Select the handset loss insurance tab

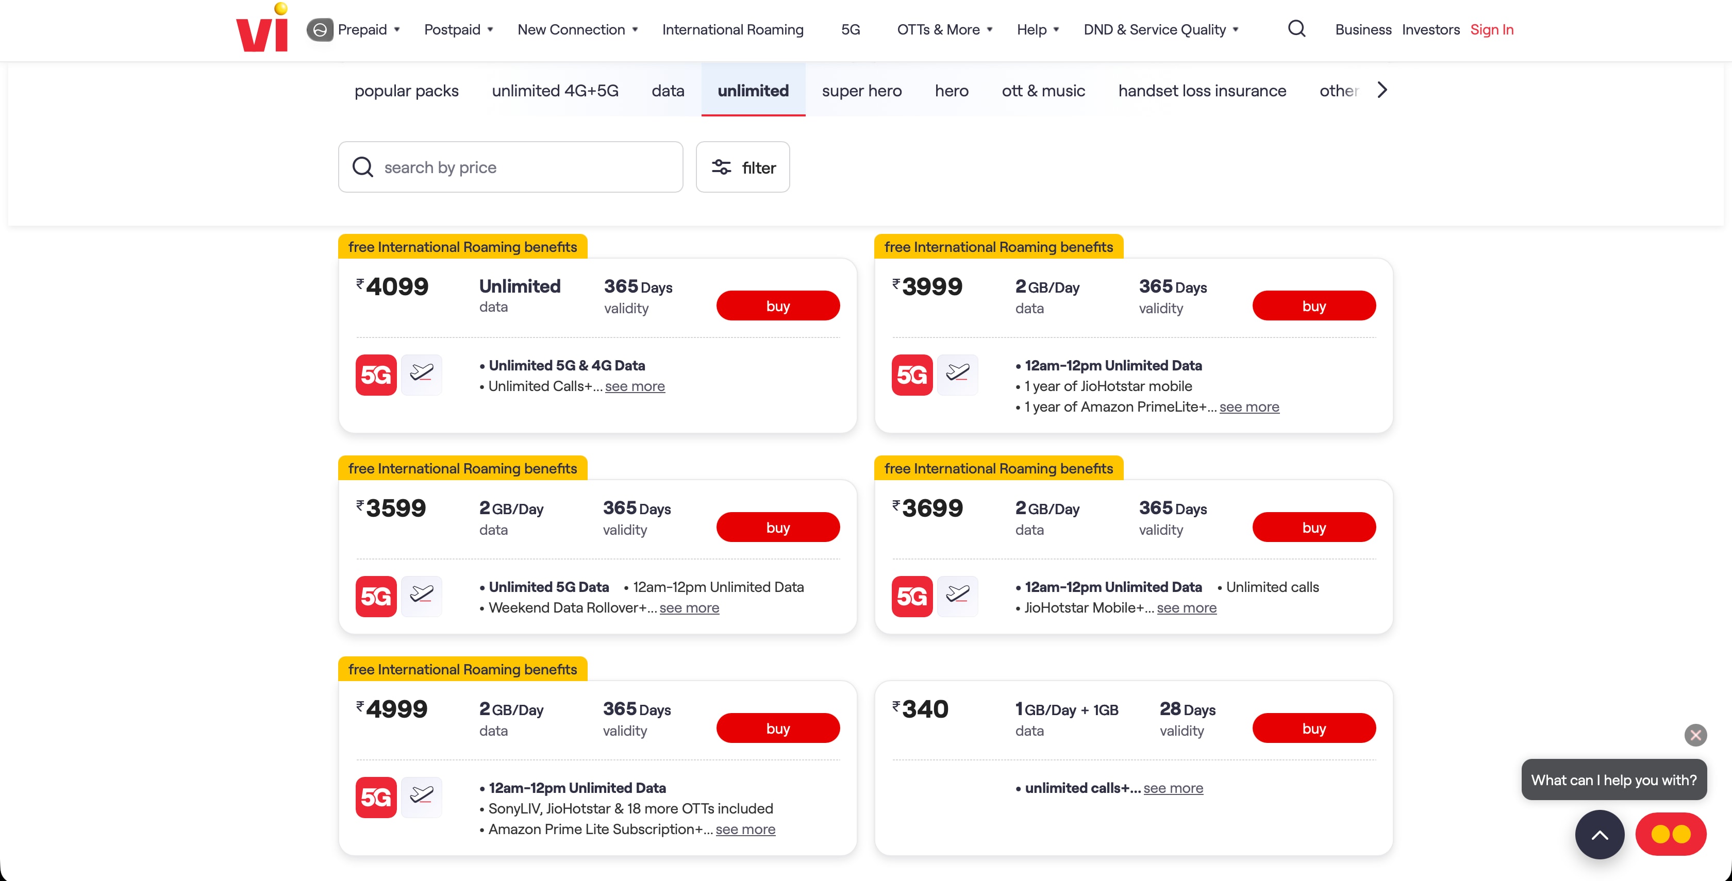tap(1202, 91)
